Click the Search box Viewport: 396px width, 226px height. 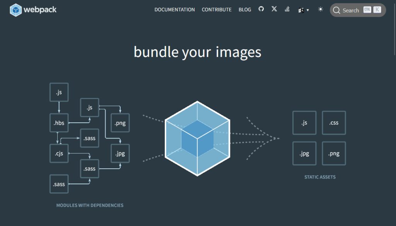358,10
